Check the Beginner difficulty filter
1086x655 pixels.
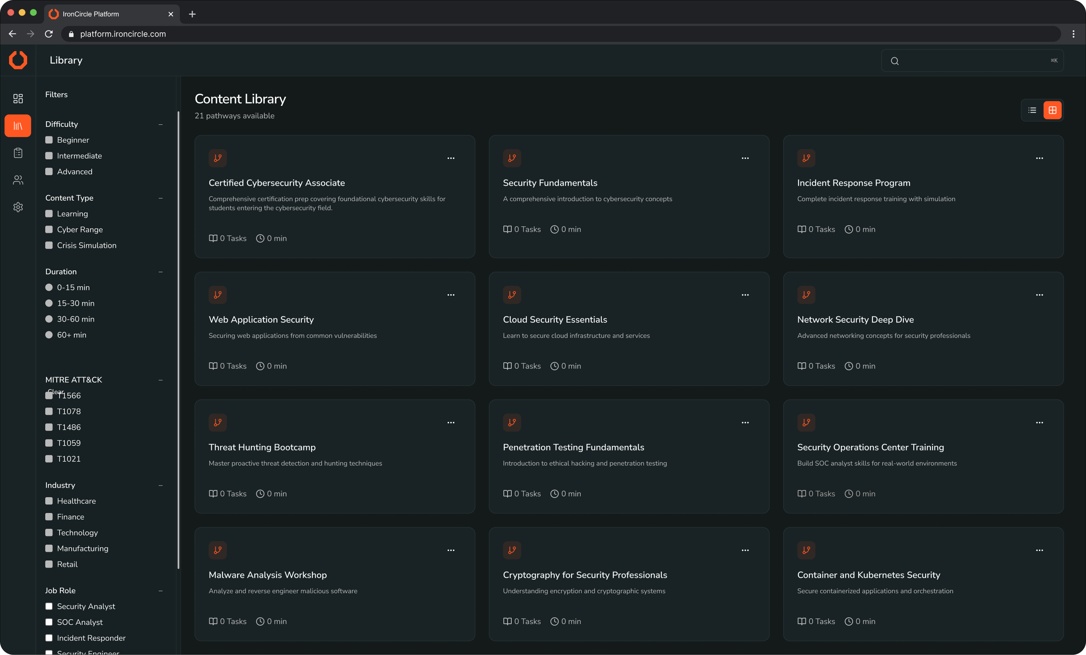49,140
